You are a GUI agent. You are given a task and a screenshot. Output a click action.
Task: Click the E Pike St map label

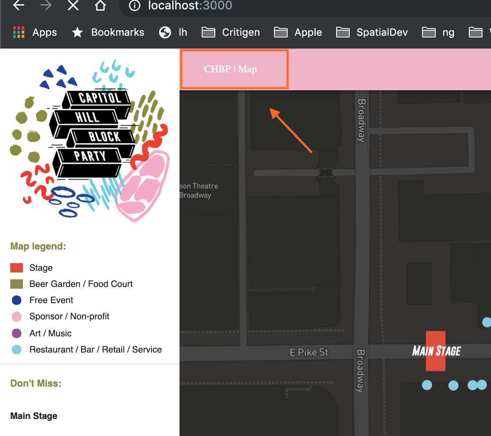click(x=309, y=352)
